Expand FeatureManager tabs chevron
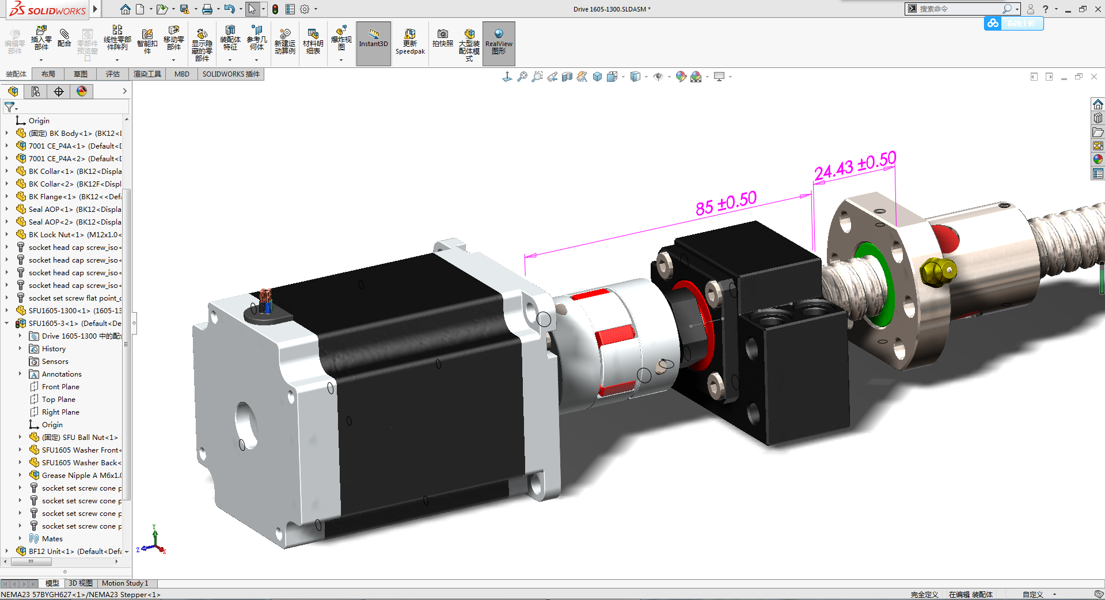The width and height of the screenshot is (1105, 600). pyautogui.click(x=124, y=91)
